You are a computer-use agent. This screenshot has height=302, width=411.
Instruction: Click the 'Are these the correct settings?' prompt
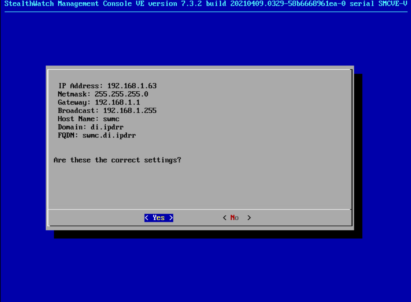[x=118, y=160]
